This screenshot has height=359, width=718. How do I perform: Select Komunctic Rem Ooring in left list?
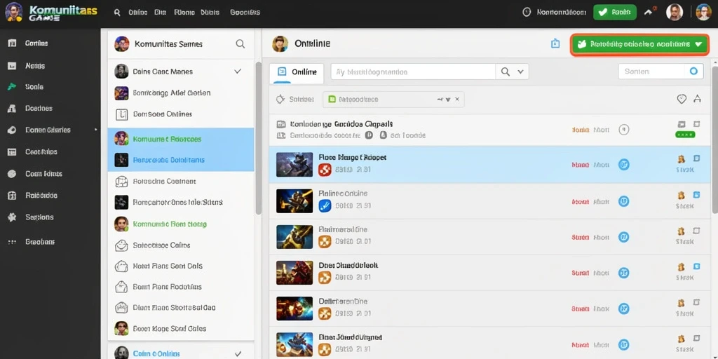point(181,224)
